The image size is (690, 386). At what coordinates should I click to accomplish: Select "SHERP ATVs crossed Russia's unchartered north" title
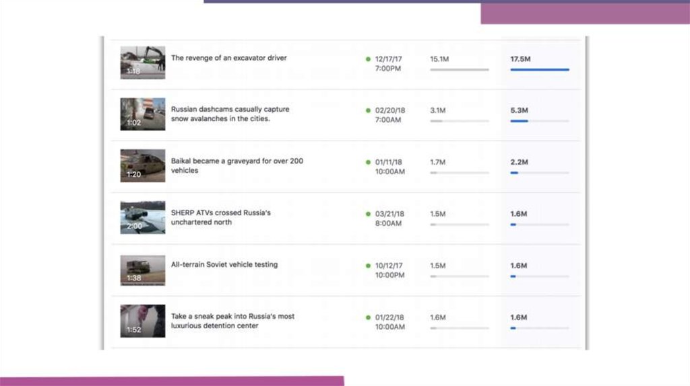[221, 217]
